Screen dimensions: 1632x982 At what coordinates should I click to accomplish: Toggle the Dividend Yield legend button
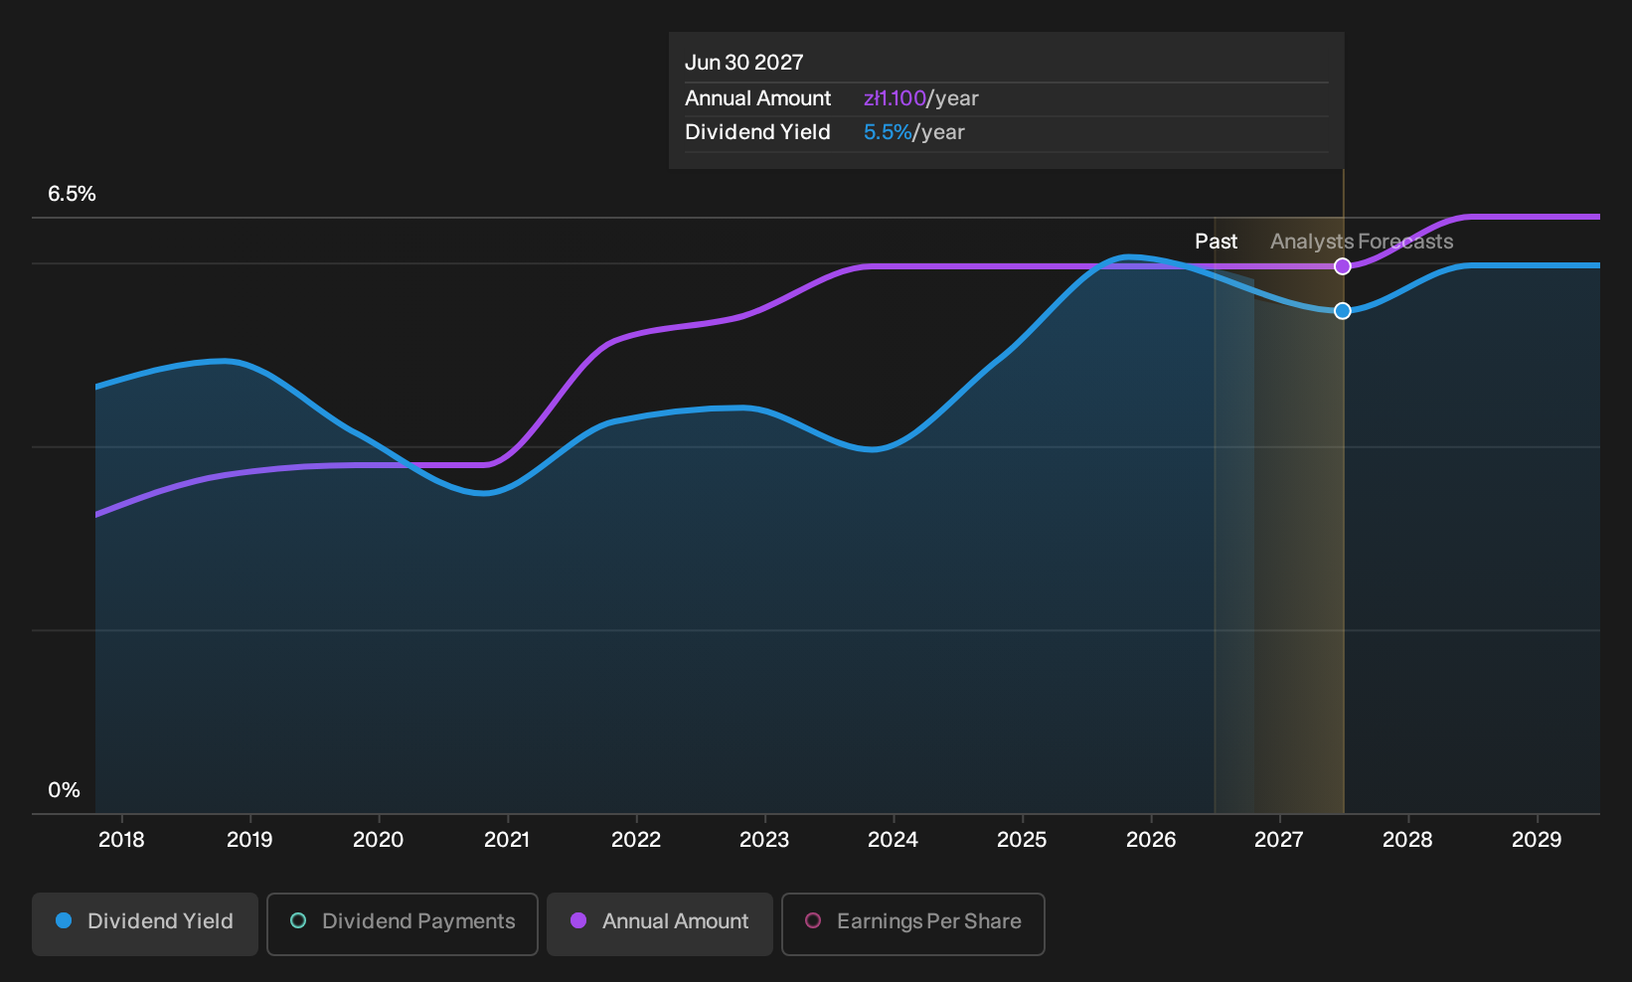145,923
